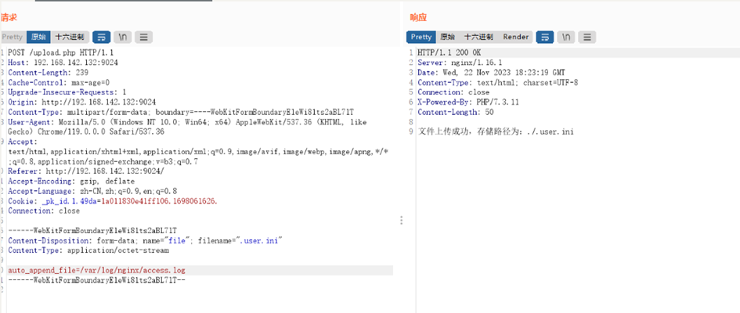Click the Content-Length: 239 header
Viewport: 740px width, 313px height.
point(48,73)
